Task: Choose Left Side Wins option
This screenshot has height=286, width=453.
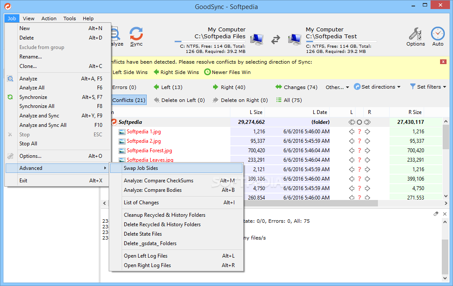Action: pyautogui.click(x=130, y=72)
